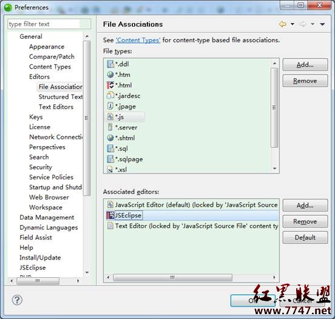This screenshot has width=335, height=319.
Task: Click the JSEclipse editor icon
Action: [x=110, y=215]
